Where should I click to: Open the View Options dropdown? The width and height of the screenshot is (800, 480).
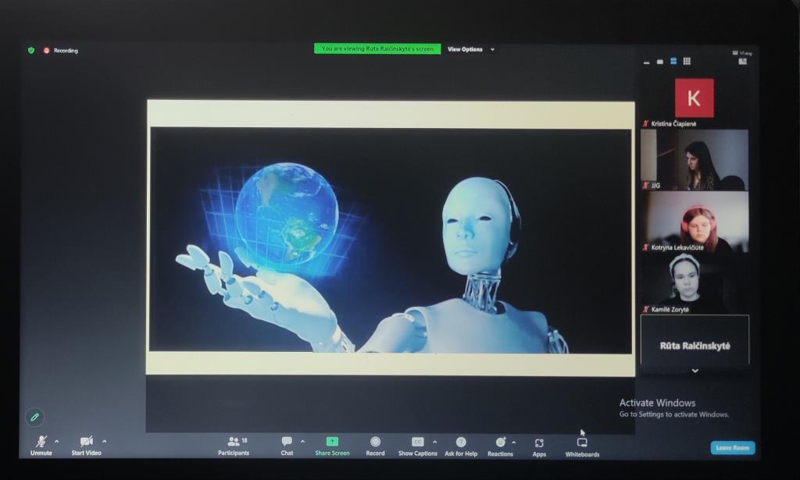(471, 49)
